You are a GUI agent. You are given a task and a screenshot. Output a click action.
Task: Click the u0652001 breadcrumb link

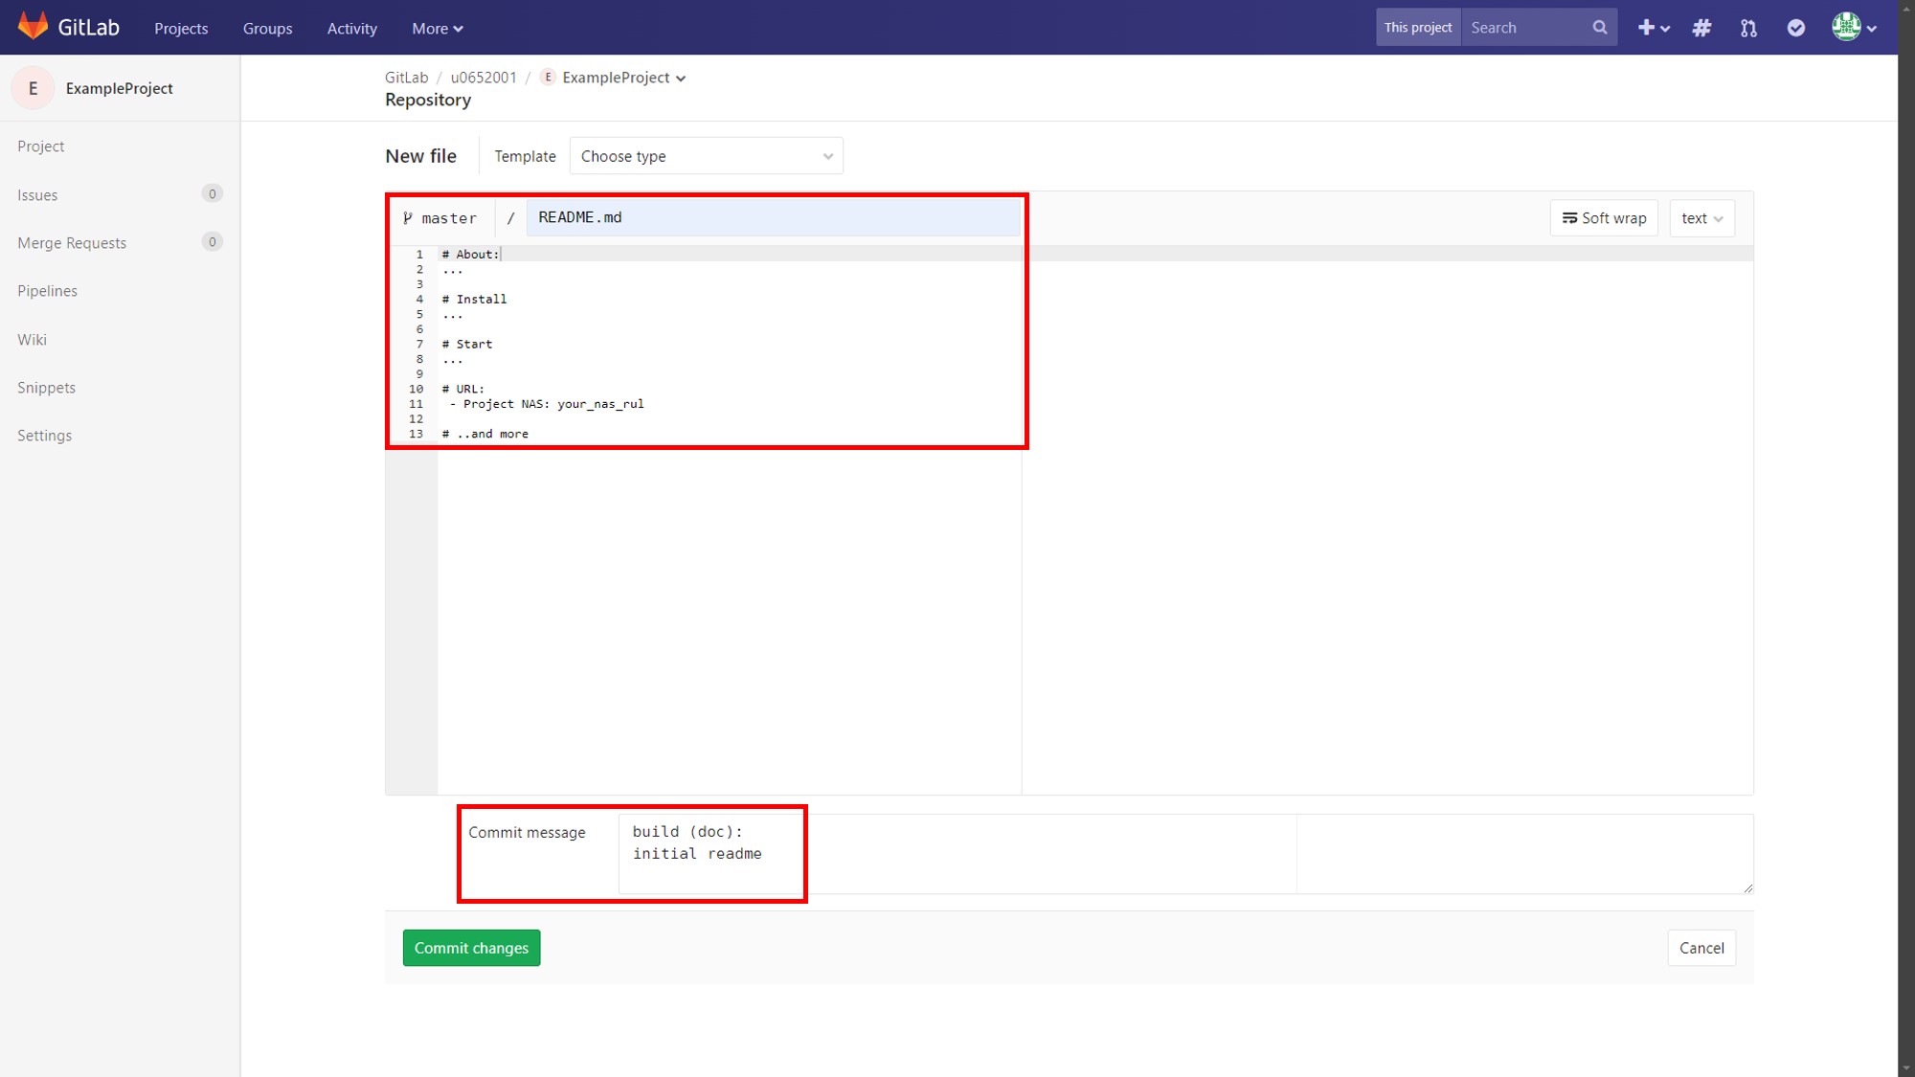[x=484, y=78]
